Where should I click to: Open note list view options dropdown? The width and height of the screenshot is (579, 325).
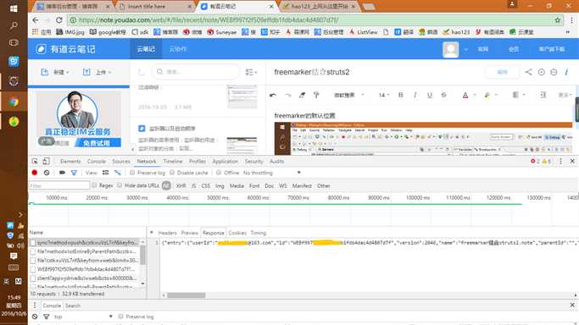tap(251, 72)
